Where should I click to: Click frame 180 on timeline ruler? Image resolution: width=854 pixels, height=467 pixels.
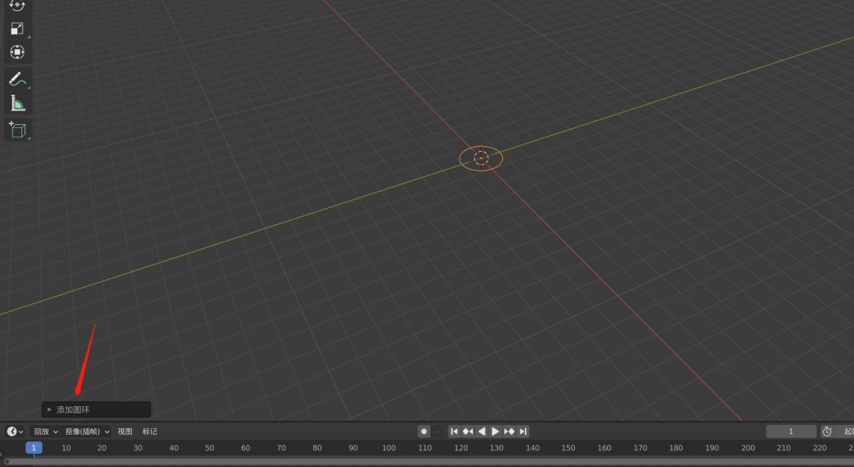(x=676, y=448)
